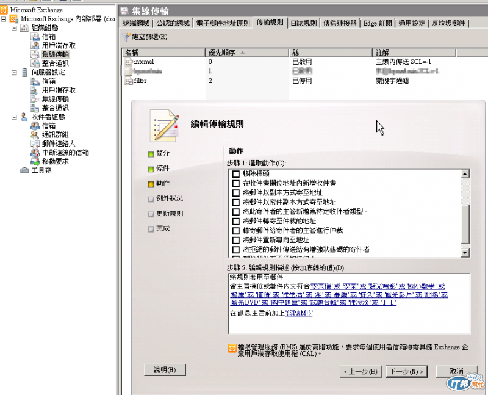
Task: Click the filter rule icon
Action: [x=129, y=81]
